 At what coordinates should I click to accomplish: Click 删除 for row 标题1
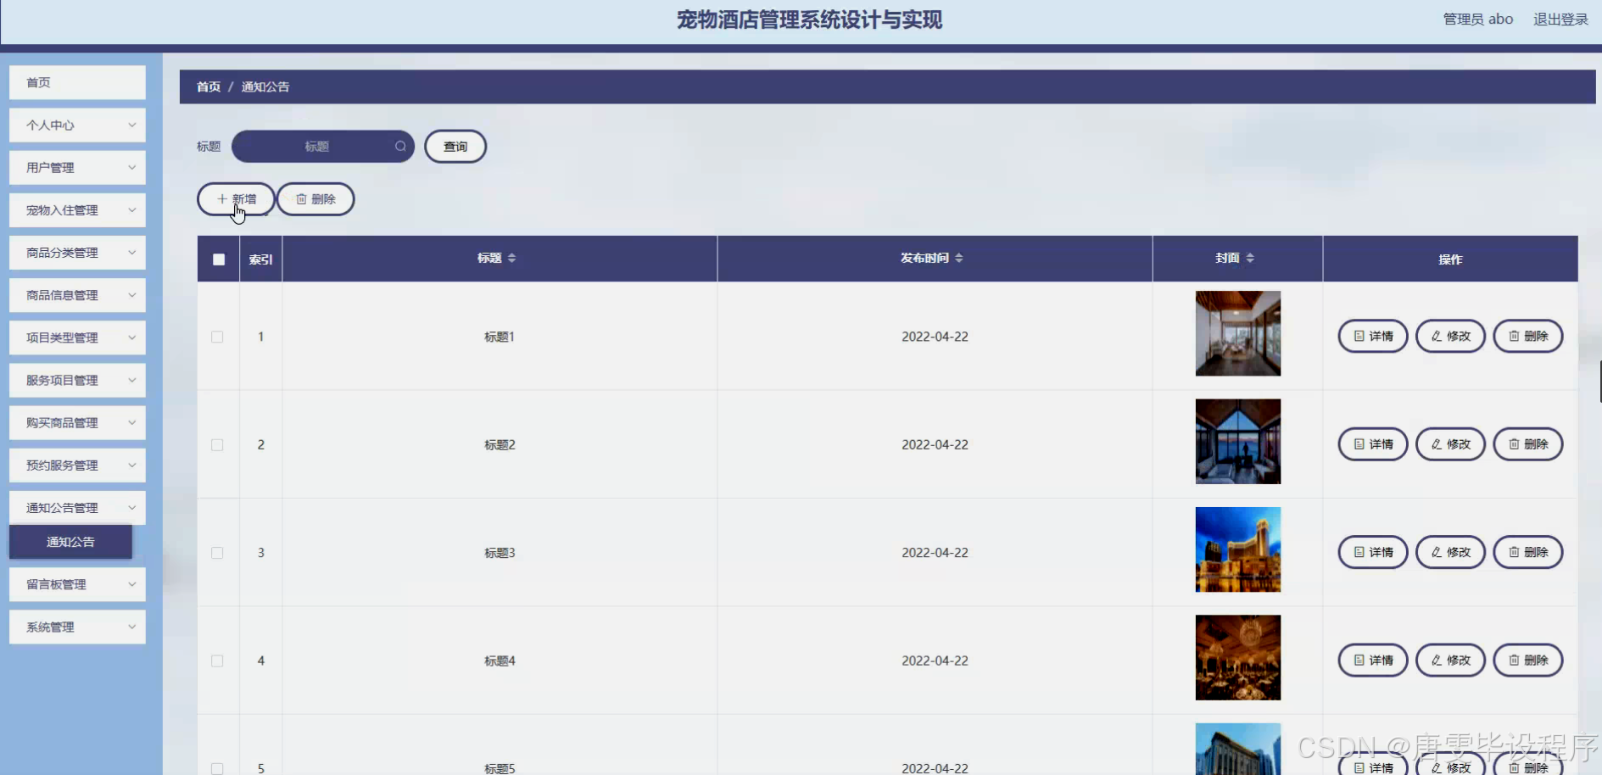point(1528,336)
